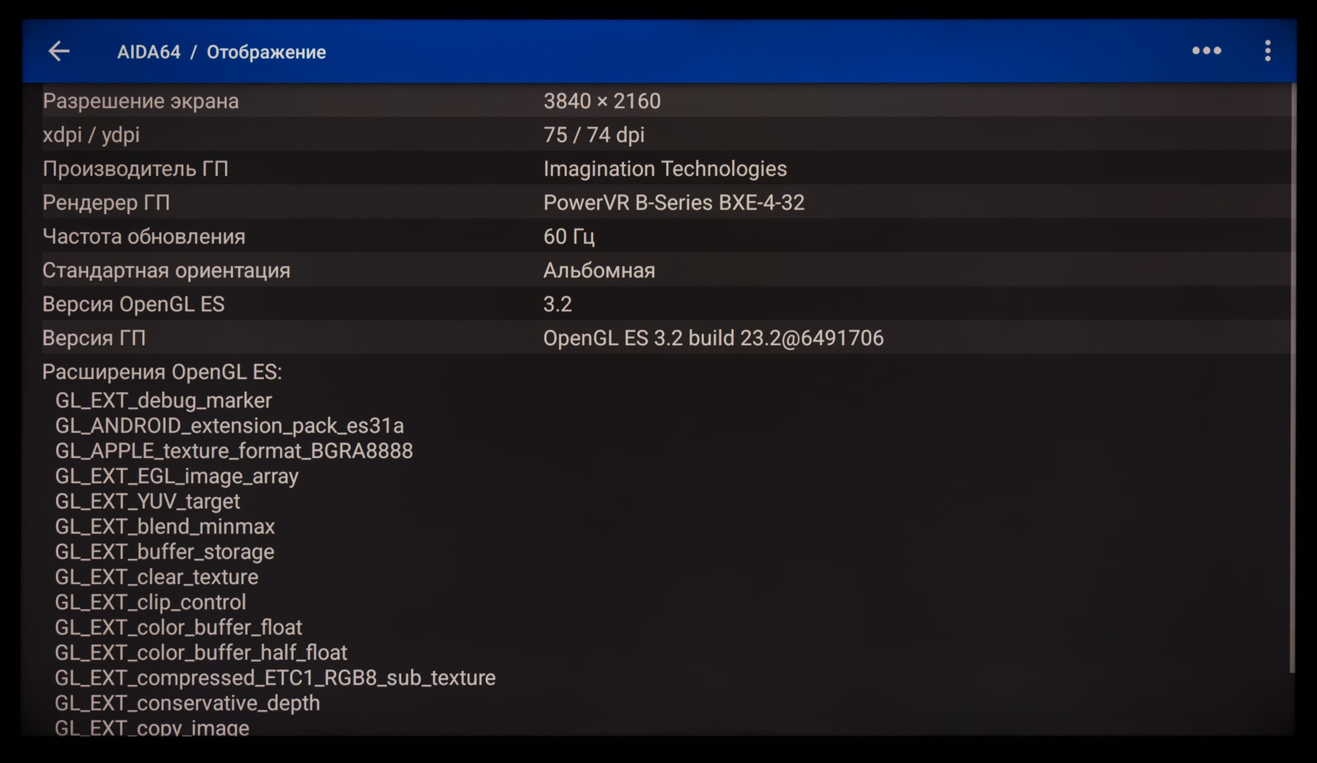Click the OpenGL ES 3.2 build value
Image resolution: width=1317 pixels, height=763 pixels.
tap(713, 338)
